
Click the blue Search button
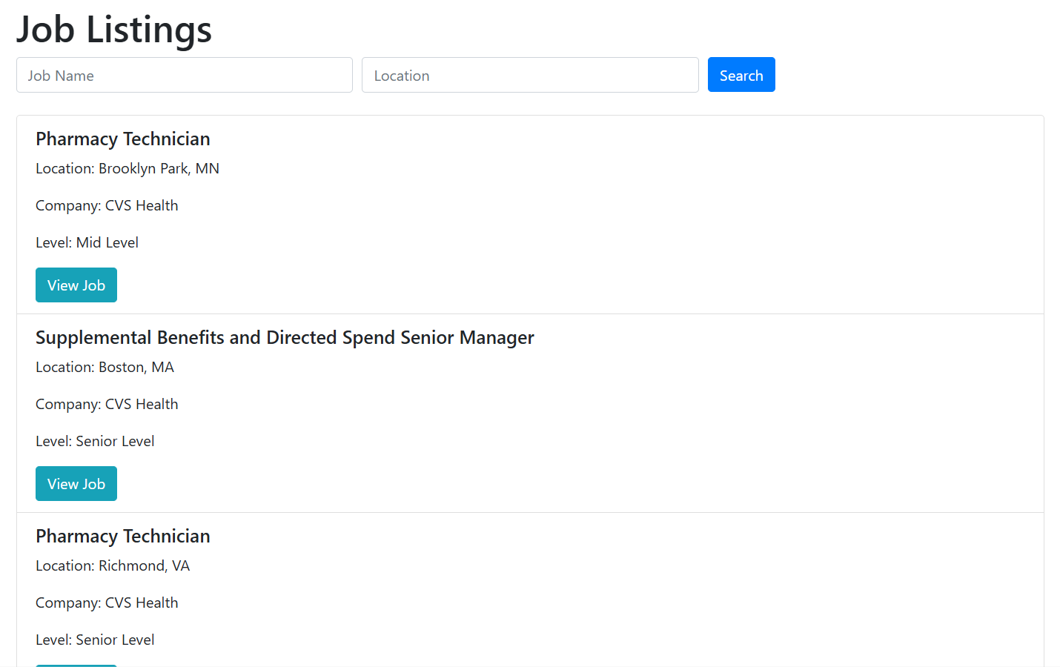click(x=741, y=75)
